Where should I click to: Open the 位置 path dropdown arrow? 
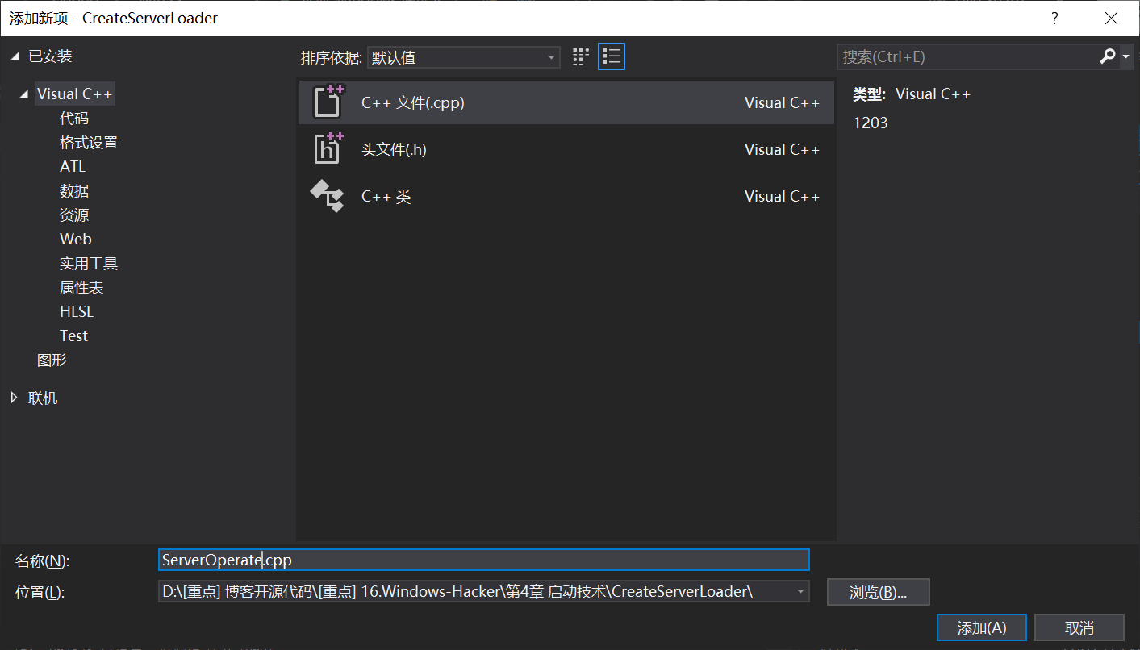(x=800, y=591)
